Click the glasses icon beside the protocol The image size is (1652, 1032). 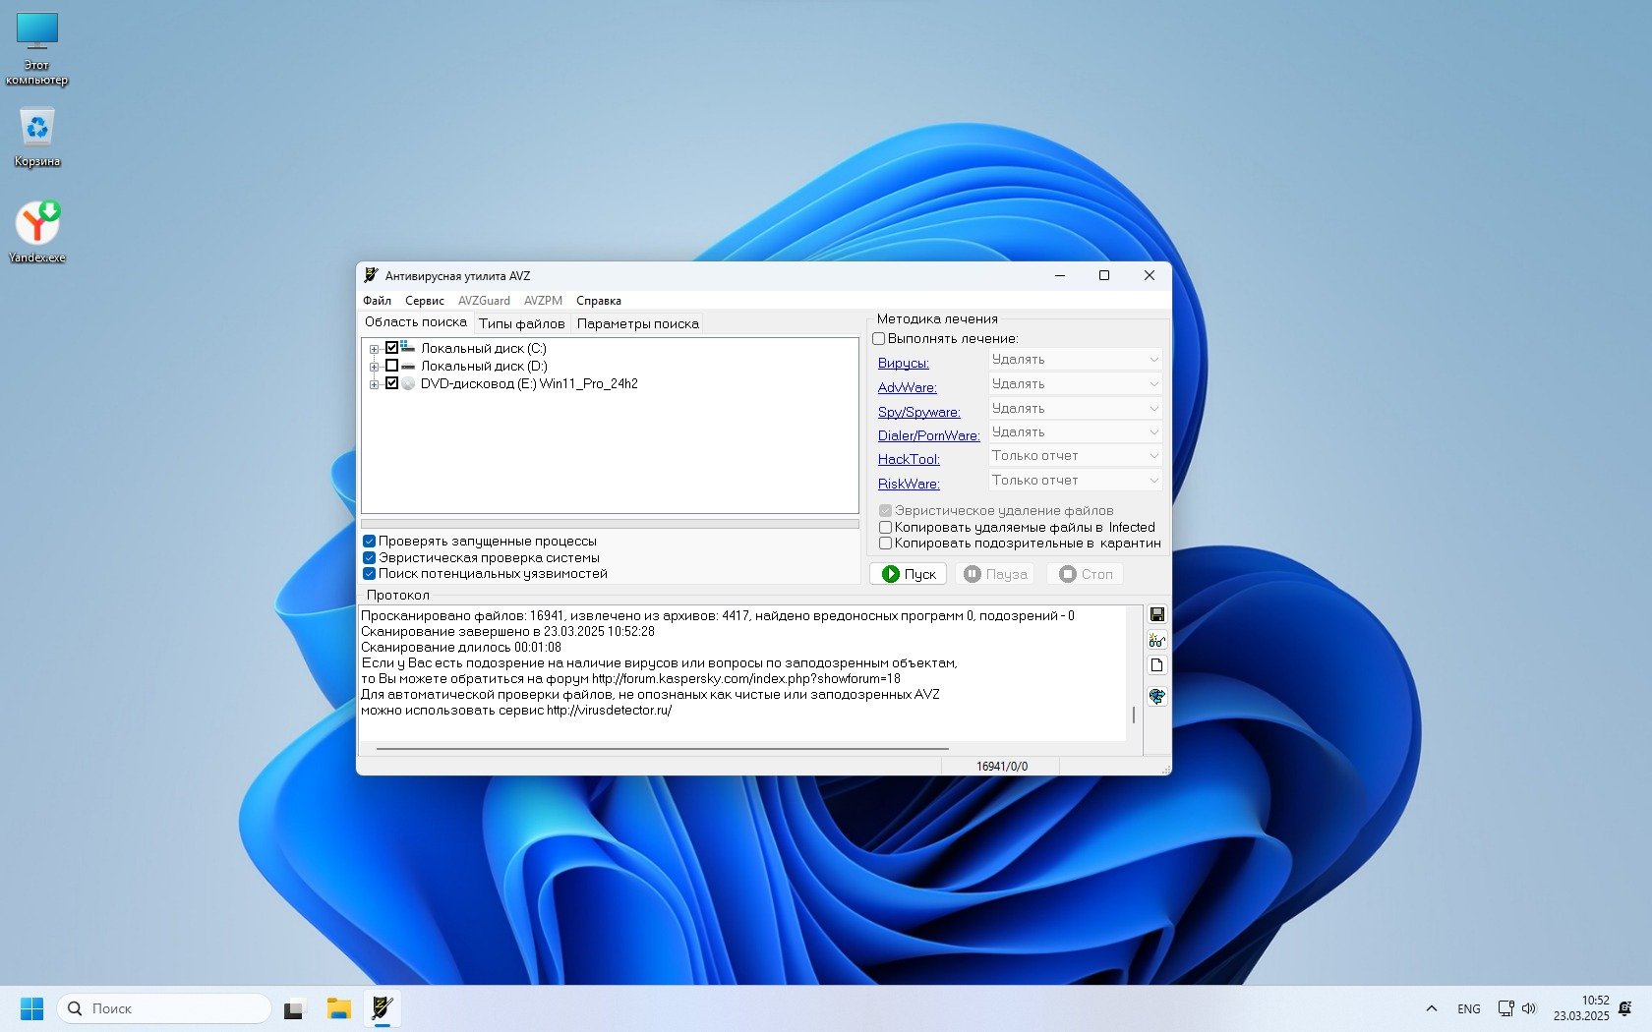(x=1156, y=641)
